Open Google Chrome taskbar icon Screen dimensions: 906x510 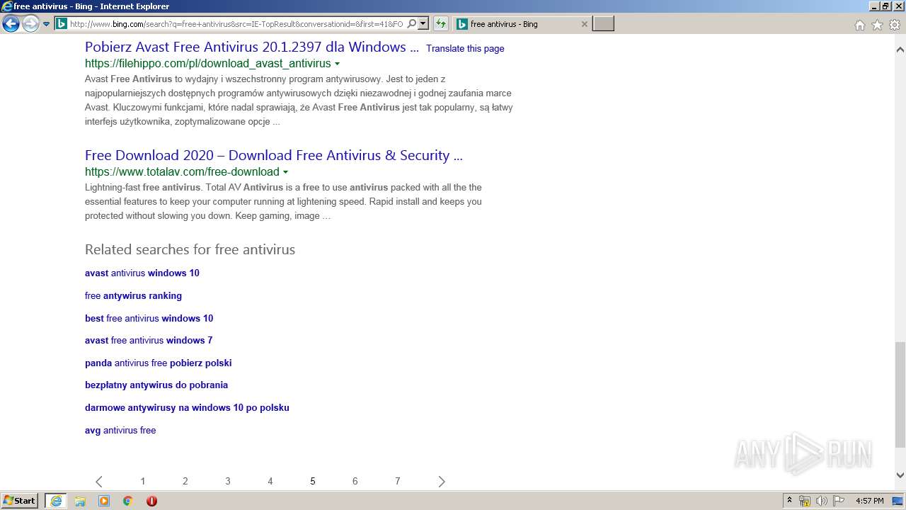point(128,501)
